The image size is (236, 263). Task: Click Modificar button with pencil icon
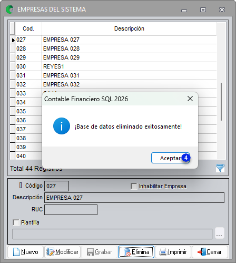62,252
